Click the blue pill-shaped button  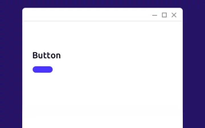[x=42, y=69]
